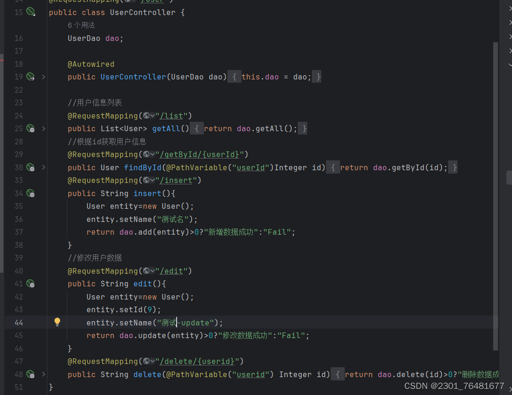Viewport: 512px width, 395px height.
Task: Open the dropdown arrow inside @RequestMapping("/list")
Action: pyautogui.click(x=153, y=115)
